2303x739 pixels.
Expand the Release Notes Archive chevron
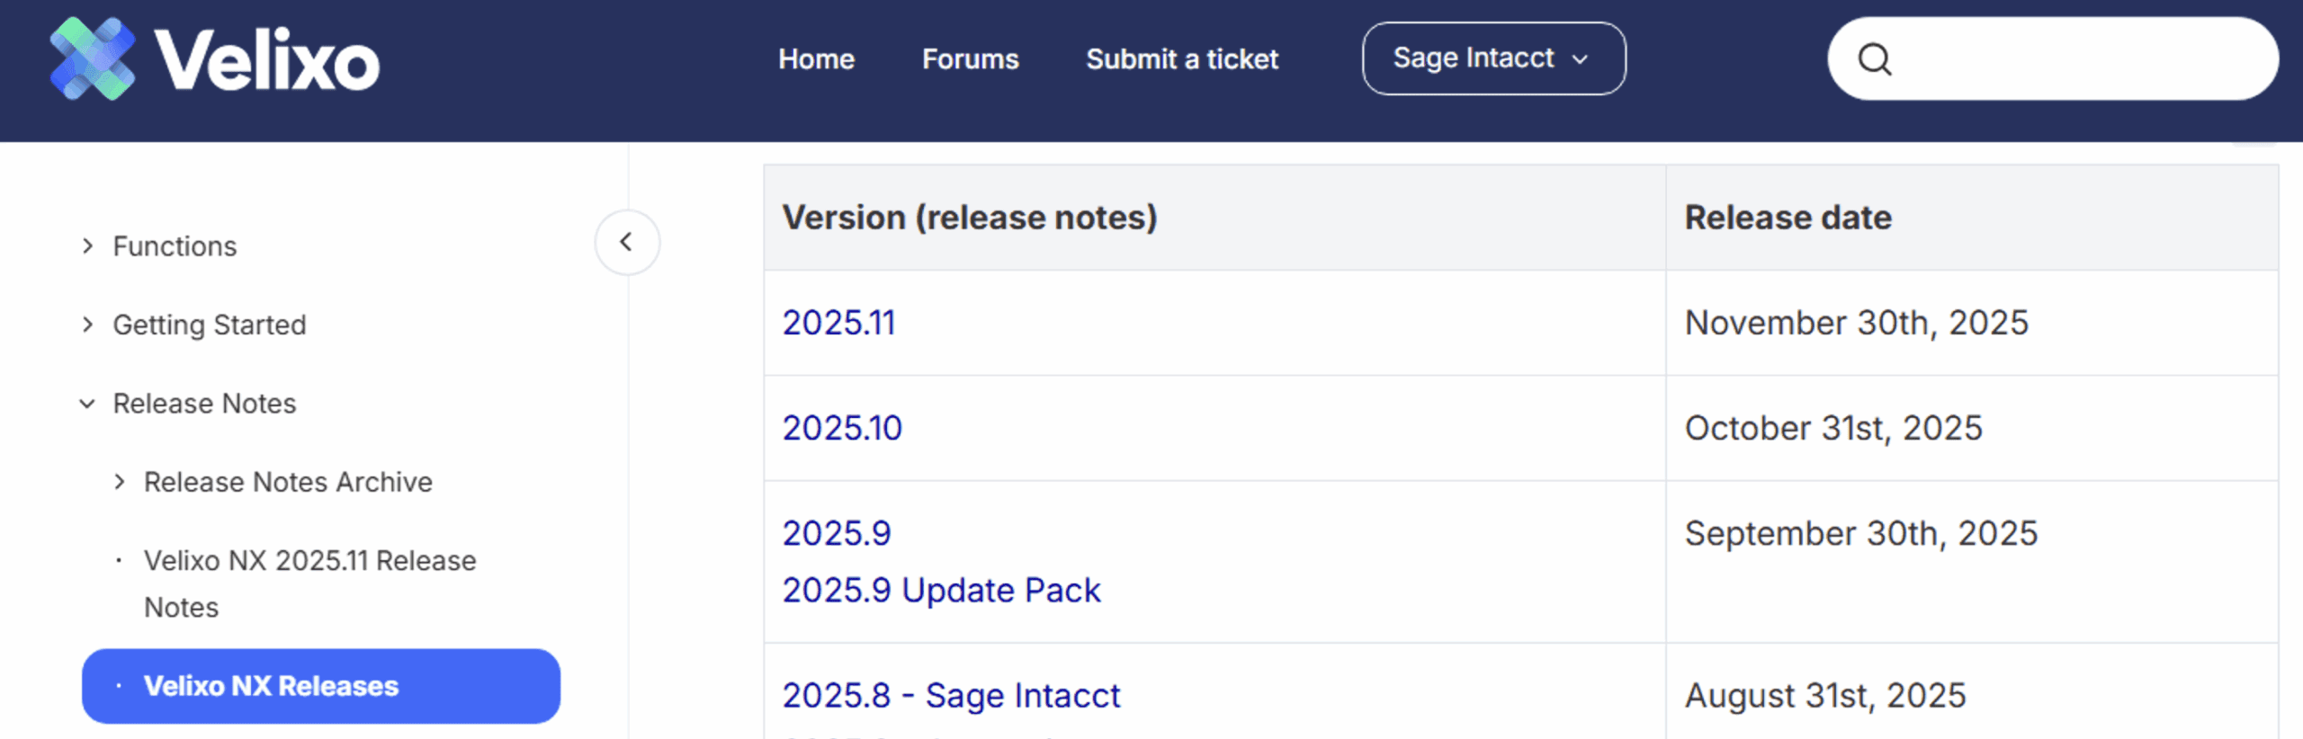[x=119, y=482]
